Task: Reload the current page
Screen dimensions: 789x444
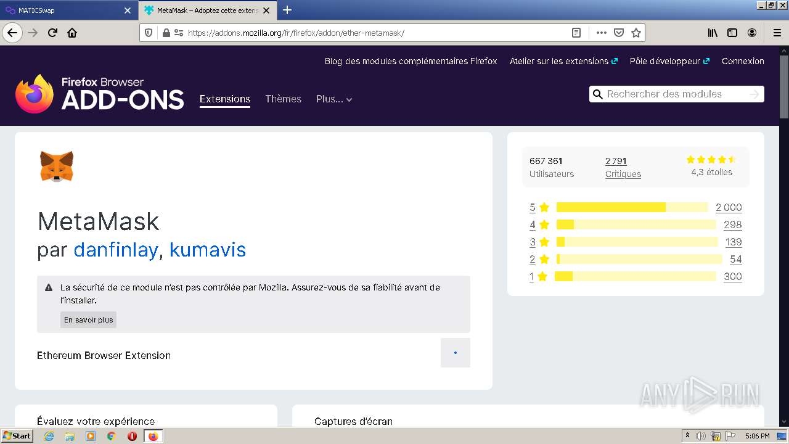Action: coord(52,33)
